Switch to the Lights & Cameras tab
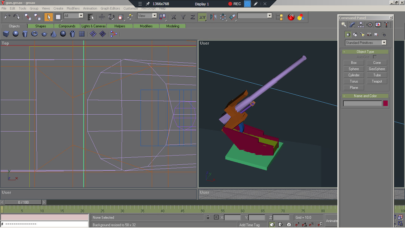The height and width of the screenshot is (228, 405). coord(93,26)
